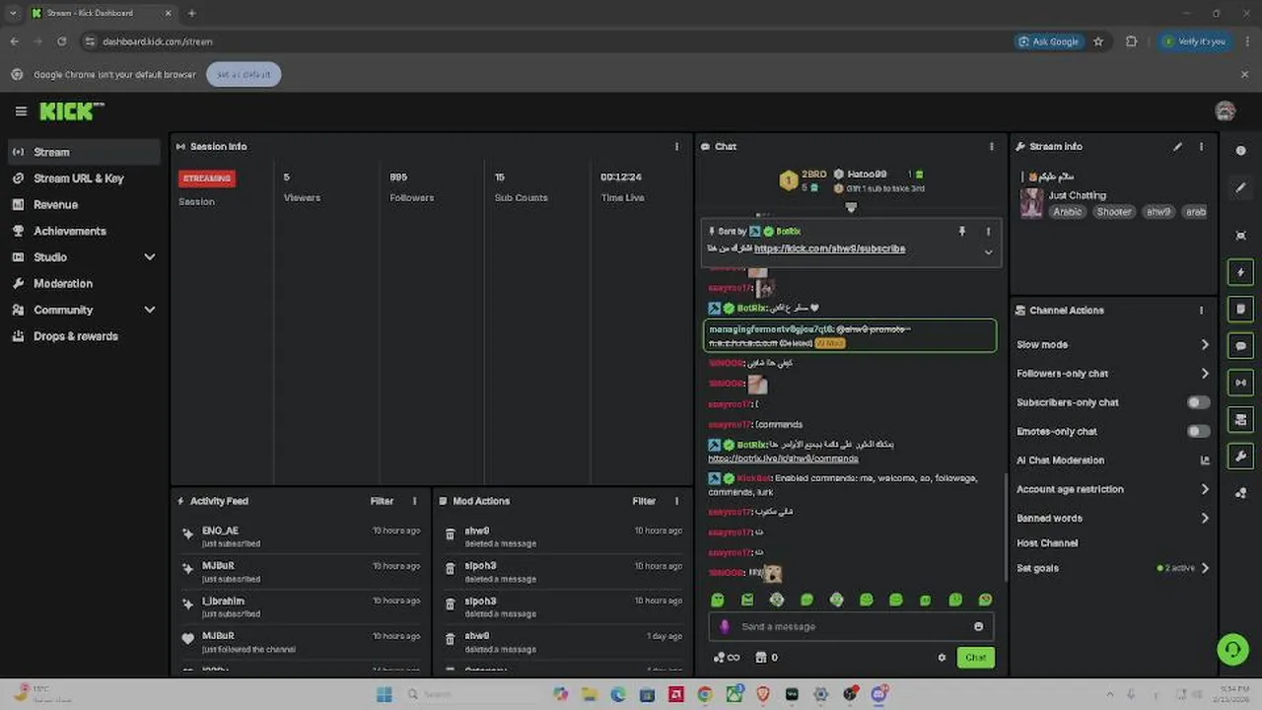
Task: Bookmark page with star icon
Action: point(1098,41)
